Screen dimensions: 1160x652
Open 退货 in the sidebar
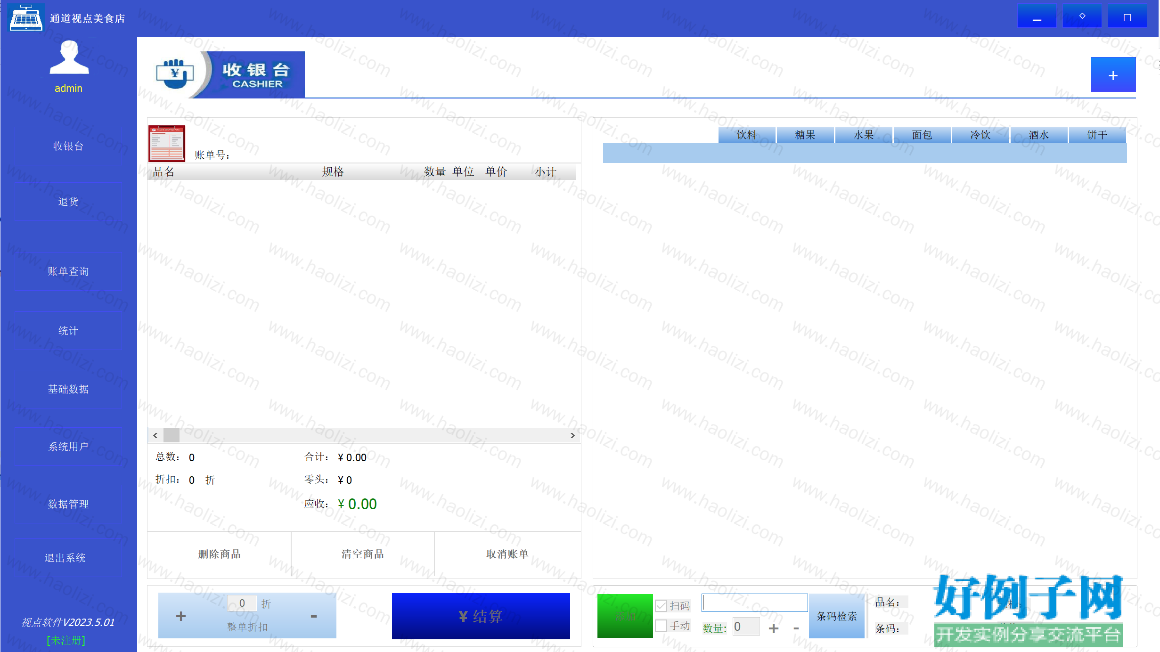tap(68, 202)
